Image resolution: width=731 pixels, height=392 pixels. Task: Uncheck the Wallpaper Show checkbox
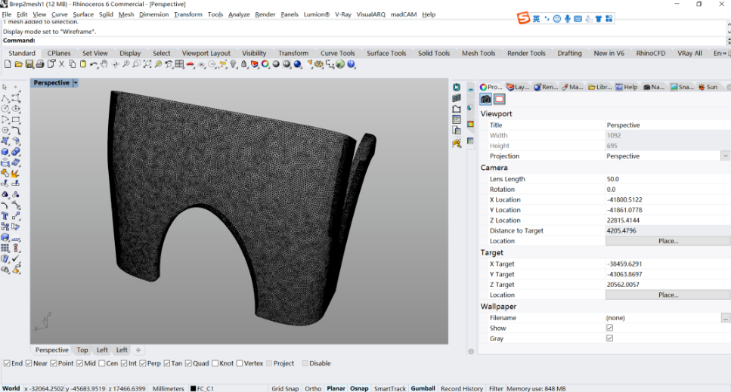610,328
